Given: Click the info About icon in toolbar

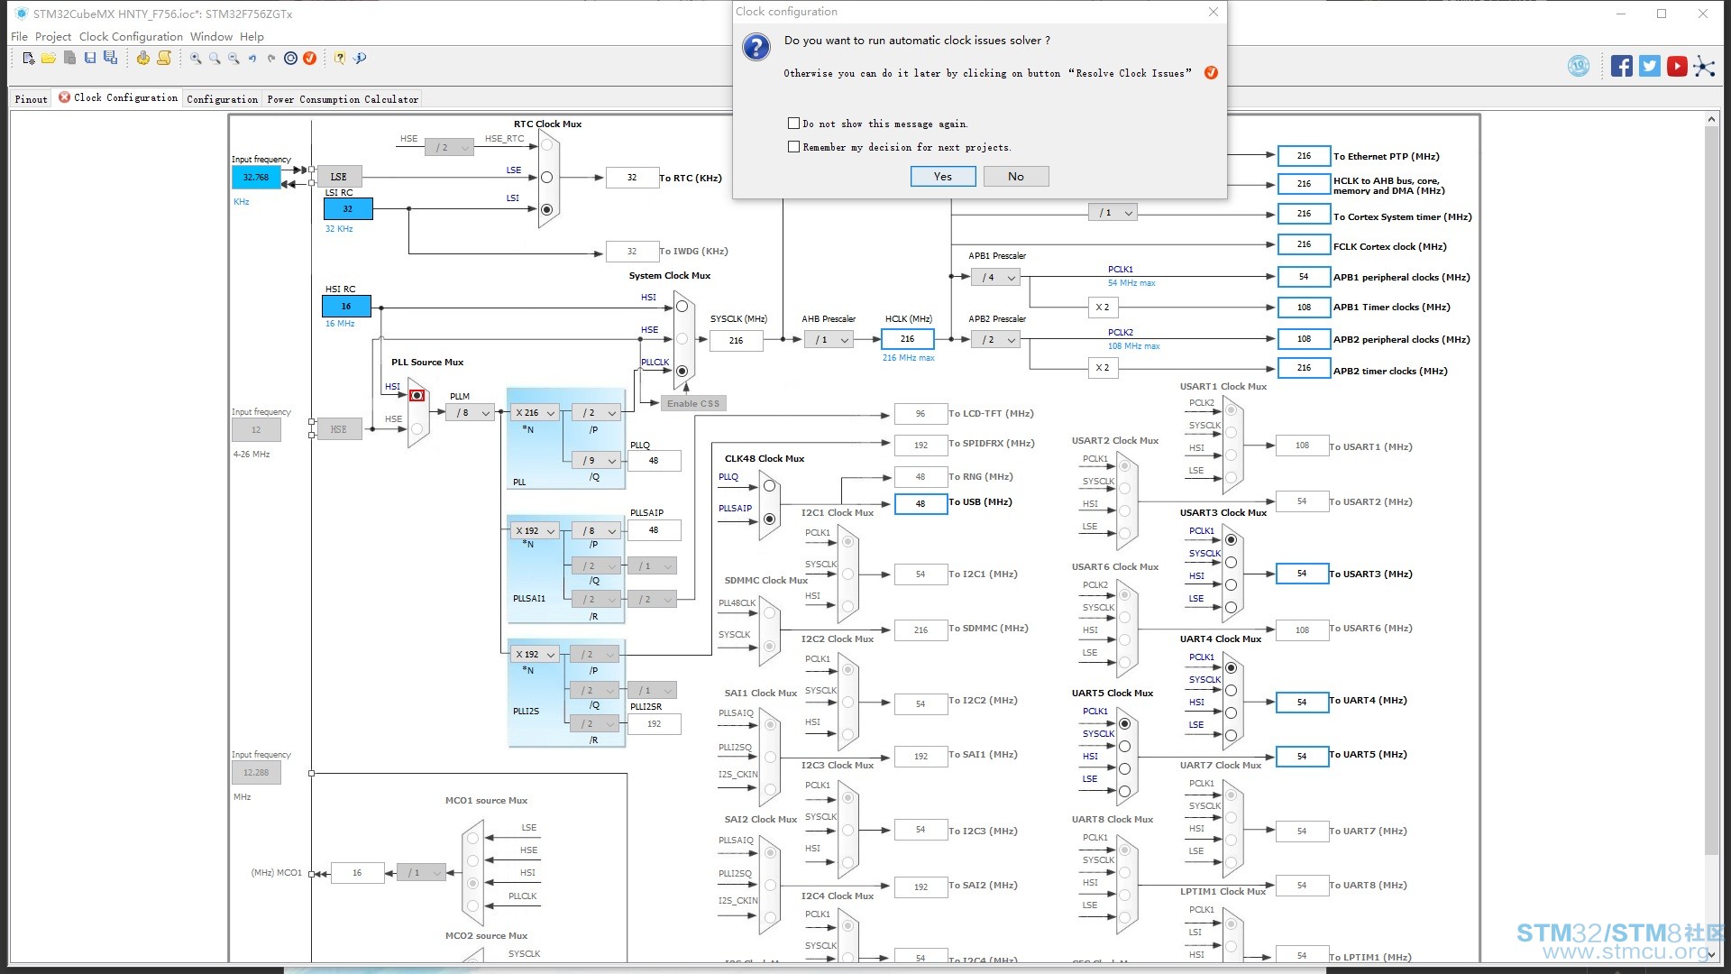Looking at the screenshot, I should 360,59.
